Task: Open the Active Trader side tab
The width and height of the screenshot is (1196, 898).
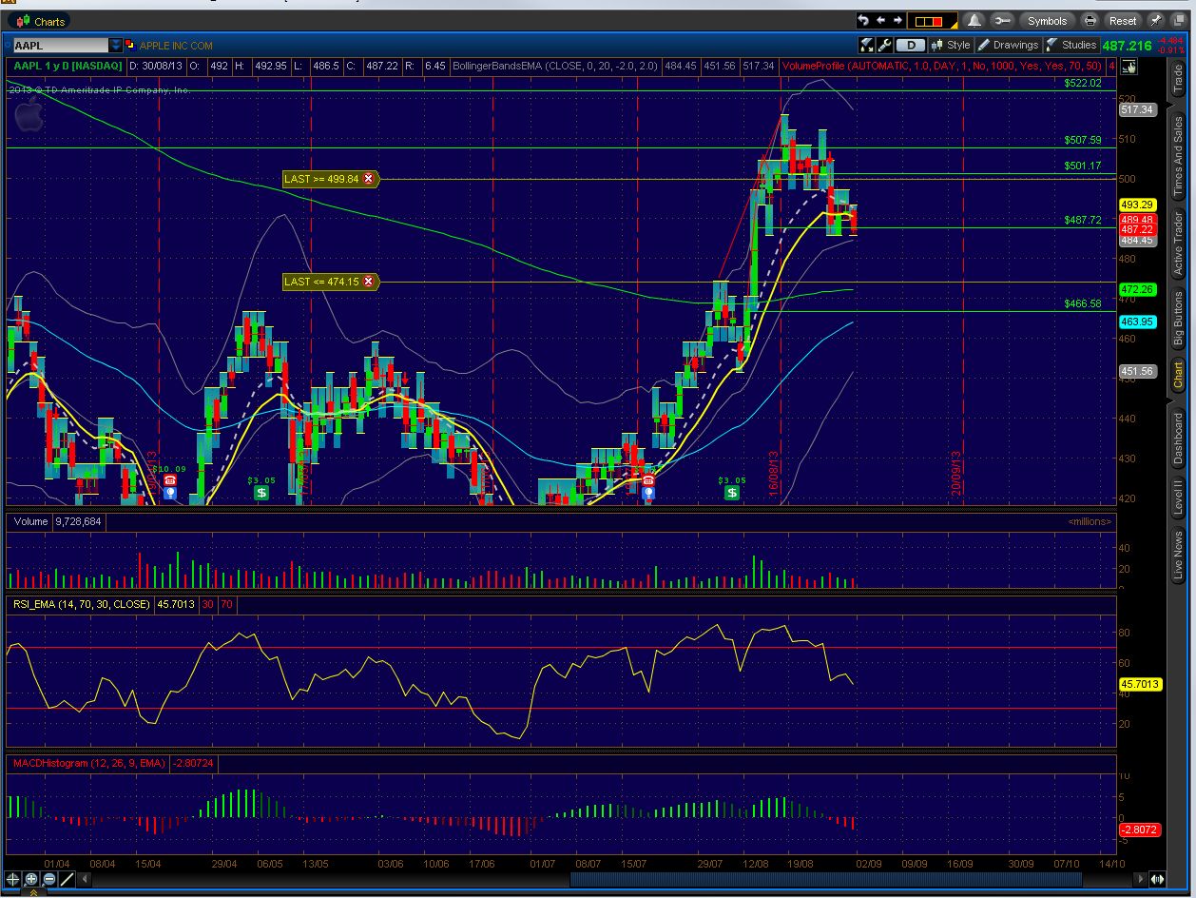Action: (x=1178, y=244)
